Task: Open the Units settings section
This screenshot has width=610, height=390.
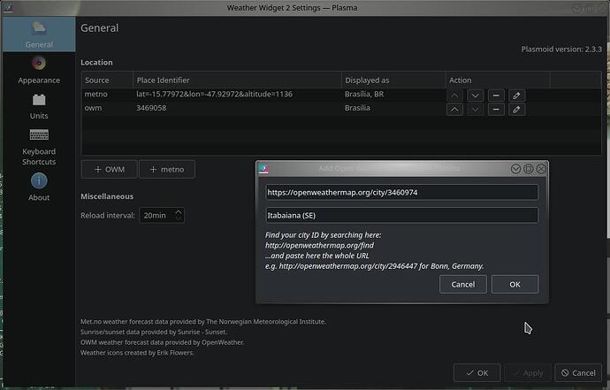Action: [x=39, y=106]
